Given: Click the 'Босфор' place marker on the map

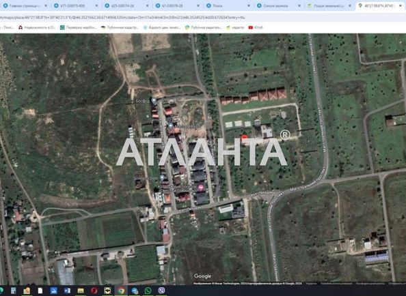Looking at the screenshot, I should click(154, 101).
